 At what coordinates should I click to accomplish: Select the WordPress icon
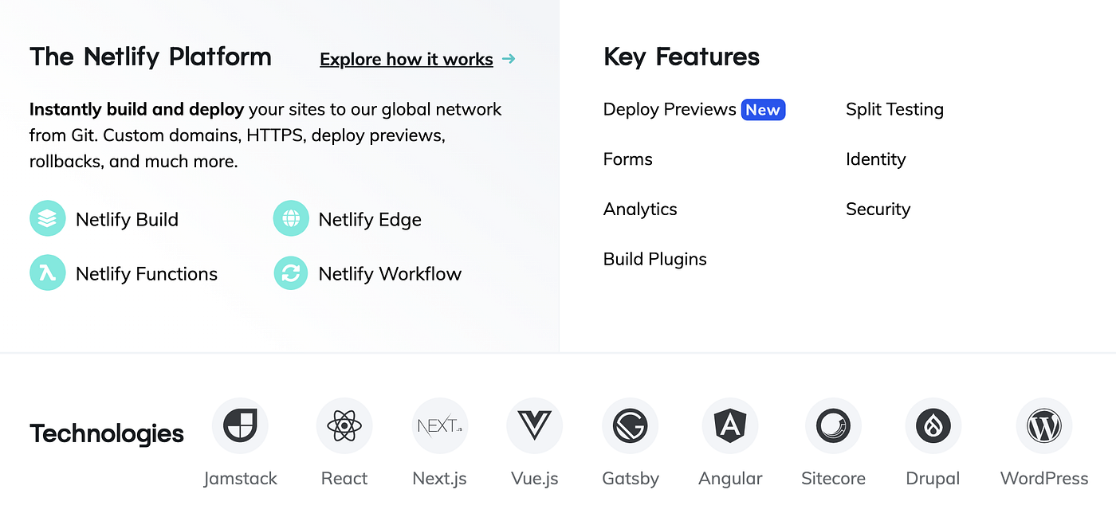coord(1044,425)
